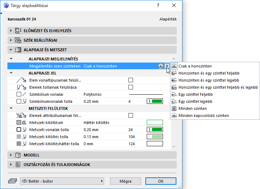Click the Osztályozás és tulajdonságok list icon
260x189 pixels.
tap(18, 165)
